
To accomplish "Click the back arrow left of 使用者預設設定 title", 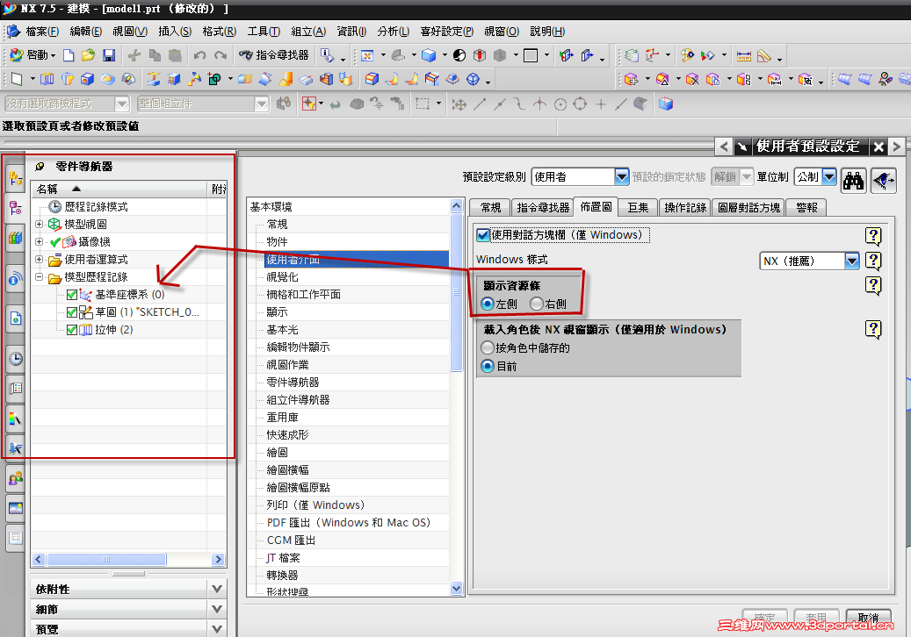I will (x=723, y=147).
